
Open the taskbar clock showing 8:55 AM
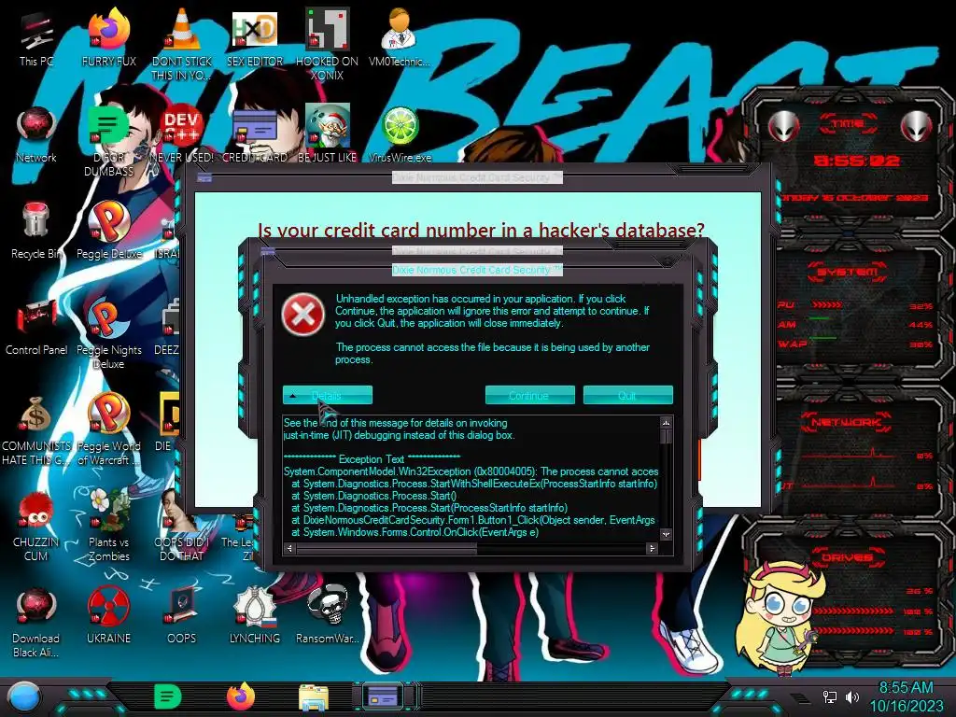point(906,696)
